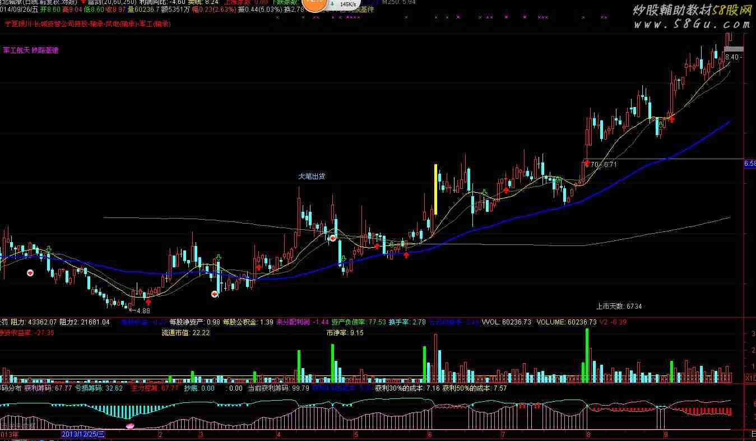756x441 pixels.
Task: Select the 大笔出货 annotation label
Action: [312, 176]
